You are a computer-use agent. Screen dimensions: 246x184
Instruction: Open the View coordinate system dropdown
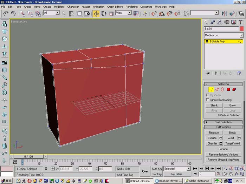129,13
